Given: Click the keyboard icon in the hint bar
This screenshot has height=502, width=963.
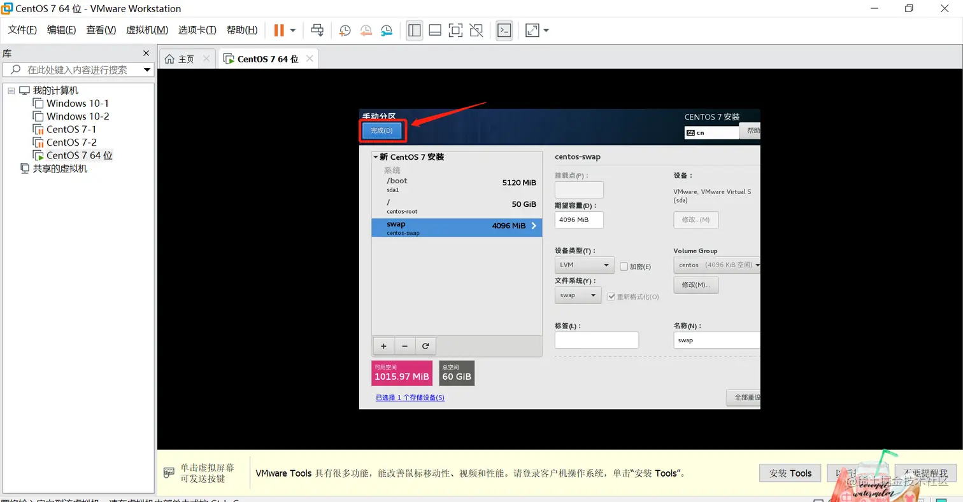Looking at the screenshot, I should (x=169, y=473).
